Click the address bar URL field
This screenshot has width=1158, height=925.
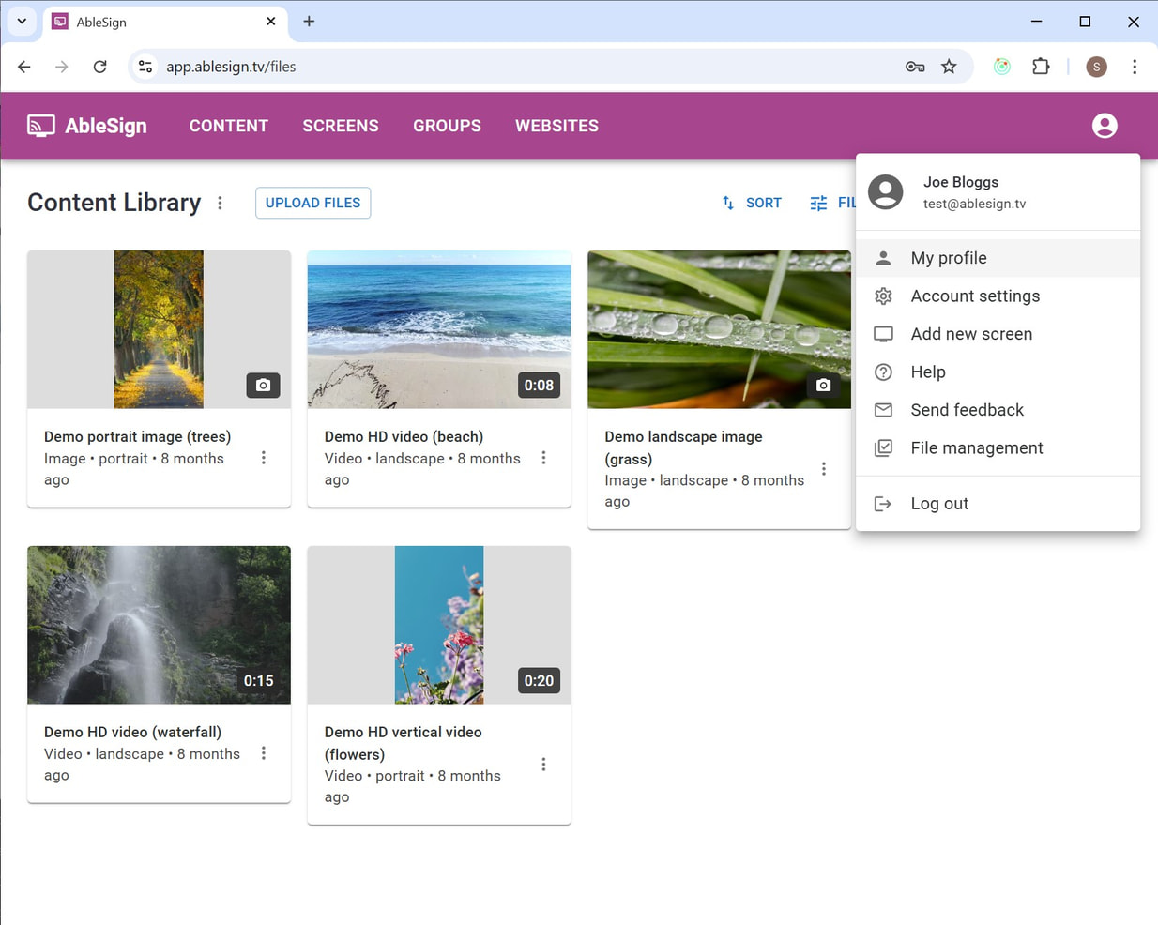point(469,67)
